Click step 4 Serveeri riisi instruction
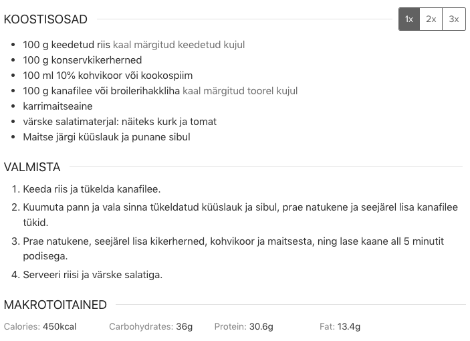This screenshot has width=470, height=341. tap(93, 275)
